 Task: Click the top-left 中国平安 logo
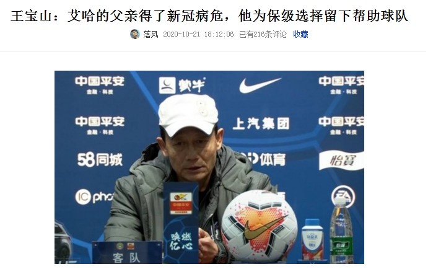[100, 85]
